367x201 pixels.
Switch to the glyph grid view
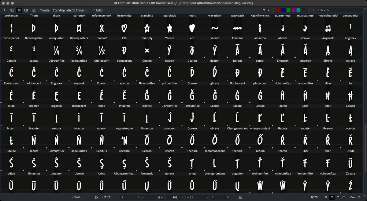coord(19,10)
